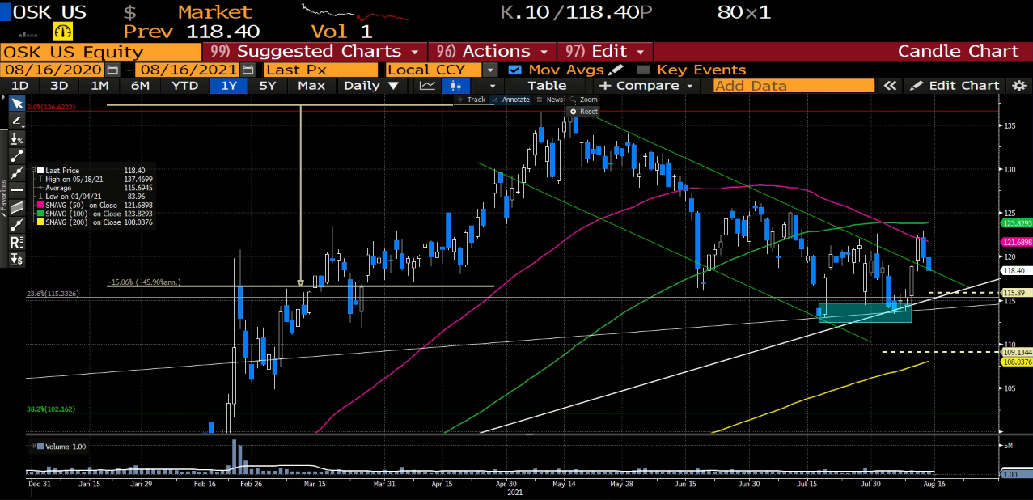The image size is (1033, 500).
Task: Choose the parallel channel drawing tool
Action: coord(16,207)
